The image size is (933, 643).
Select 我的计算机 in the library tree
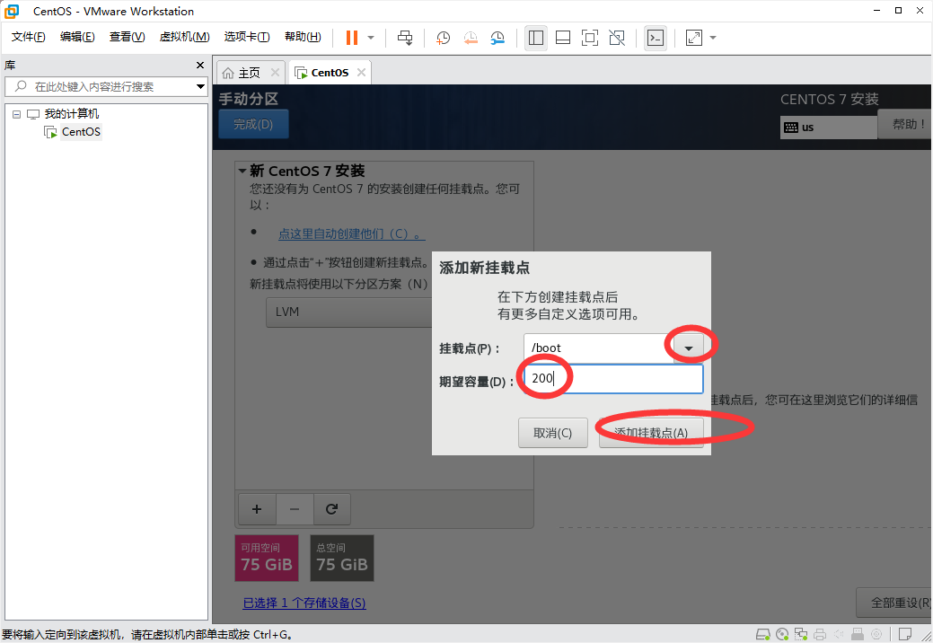coord(72,114)
